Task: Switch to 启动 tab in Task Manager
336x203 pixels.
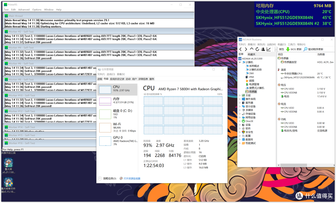Action: click(128, 79)
